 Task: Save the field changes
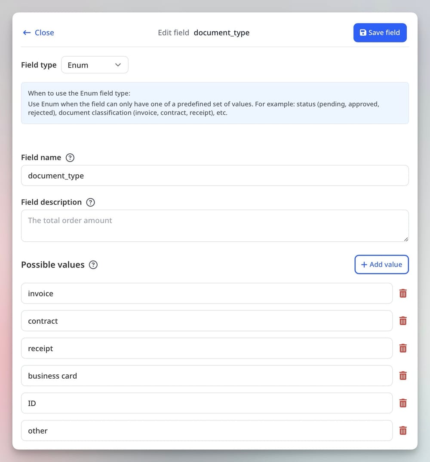coord(380,33)
